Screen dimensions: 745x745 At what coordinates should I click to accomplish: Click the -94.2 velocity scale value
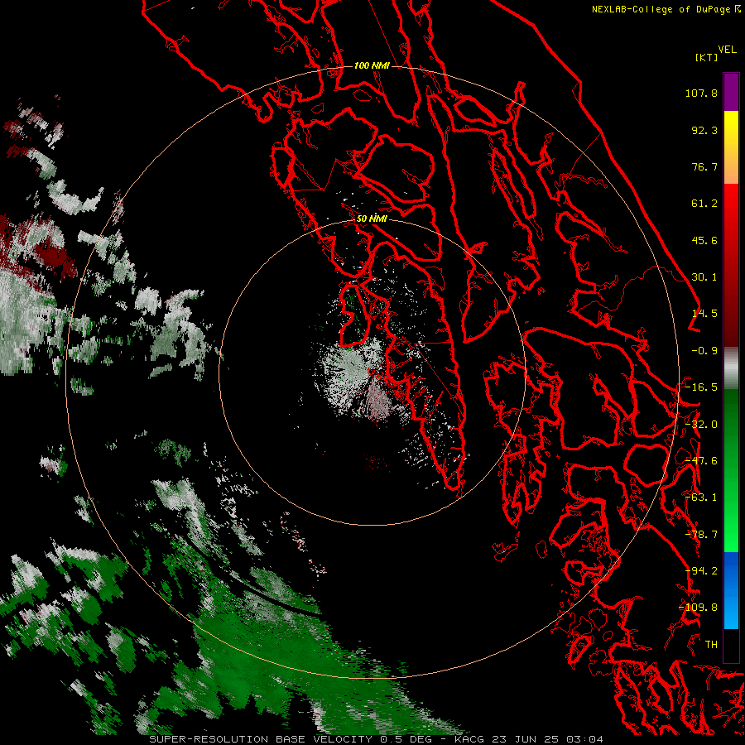tap(701, 571)
